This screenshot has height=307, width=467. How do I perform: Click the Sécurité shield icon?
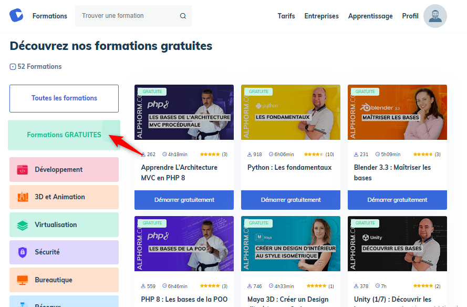pyautogui.click(x=23, y=252)
